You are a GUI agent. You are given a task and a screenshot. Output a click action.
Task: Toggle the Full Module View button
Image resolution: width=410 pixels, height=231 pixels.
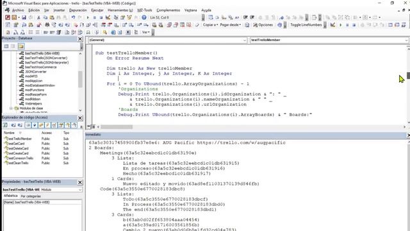[94, 127]
